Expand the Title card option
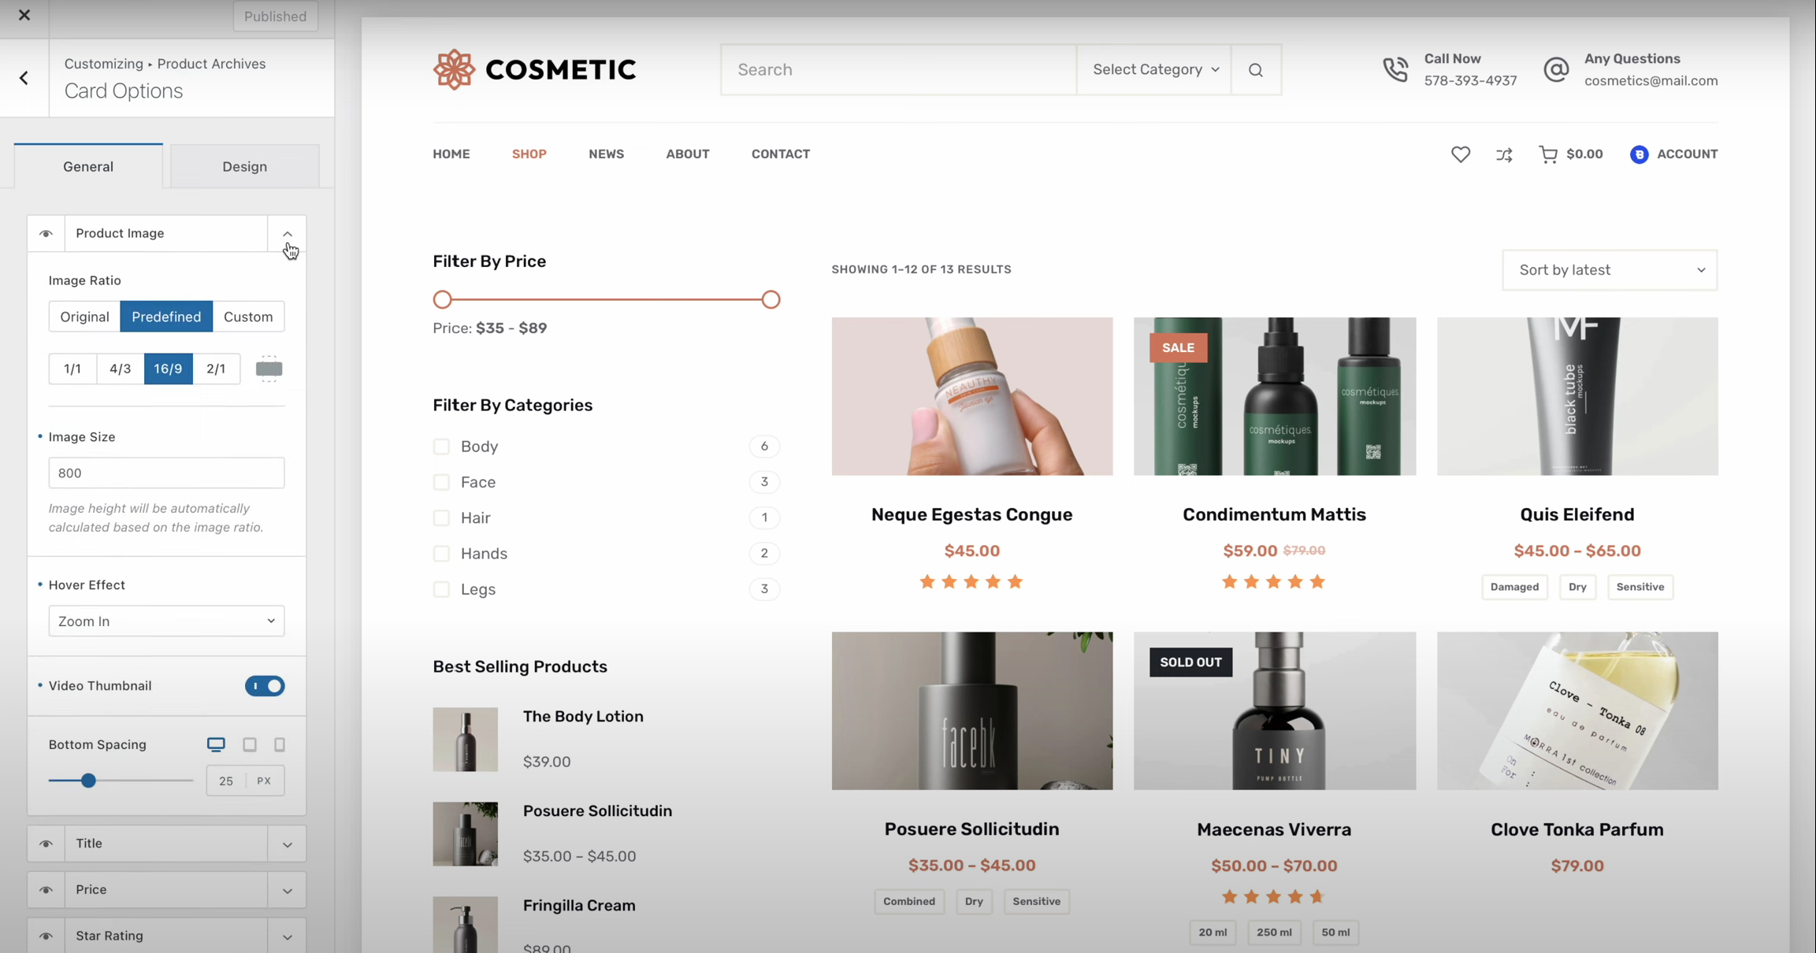The height and width of the screenshot is (953, 1816). pyautogui.click(x=287, y=844)
